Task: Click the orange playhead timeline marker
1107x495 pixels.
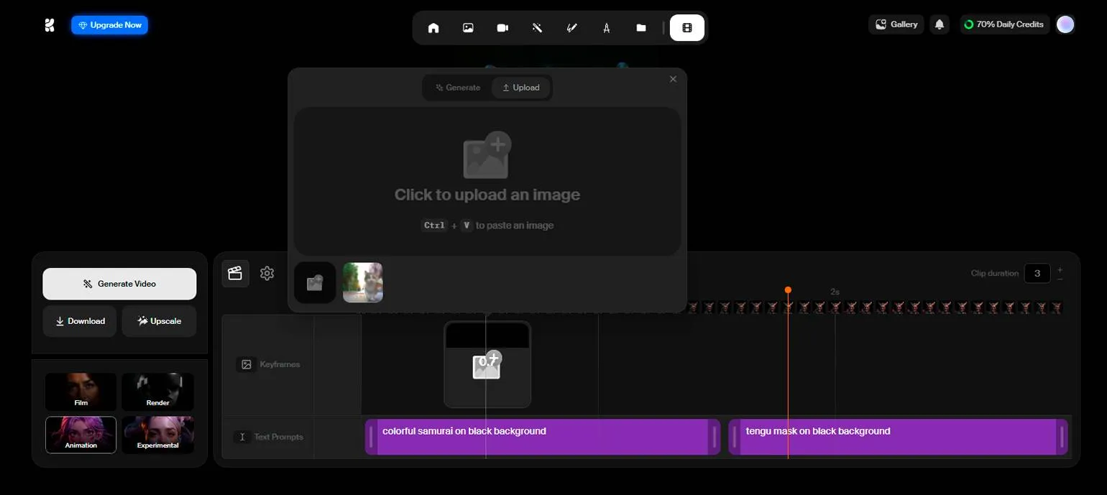Action: click(x=788, y=290)
